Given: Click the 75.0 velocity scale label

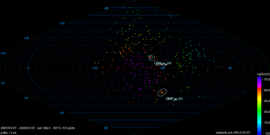Looking at the screenshot, I should [266, 79].
